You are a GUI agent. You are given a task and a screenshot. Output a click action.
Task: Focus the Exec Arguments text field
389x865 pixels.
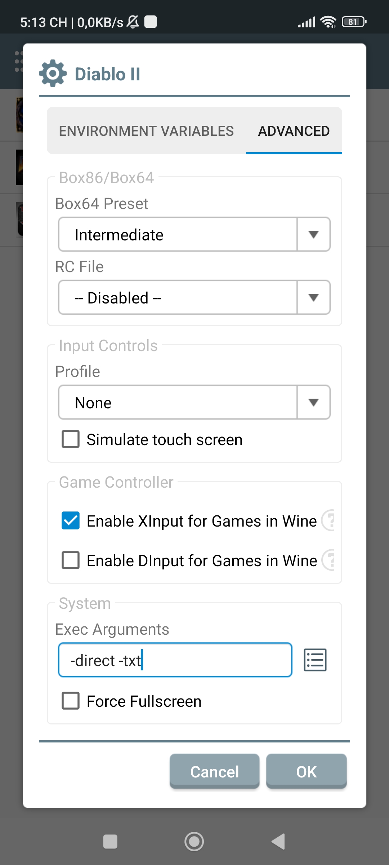point(175,660)
